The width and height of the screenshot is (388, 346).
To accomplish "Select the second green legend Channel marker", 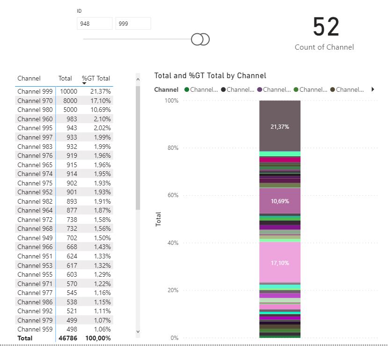I will tap(296, 89).
